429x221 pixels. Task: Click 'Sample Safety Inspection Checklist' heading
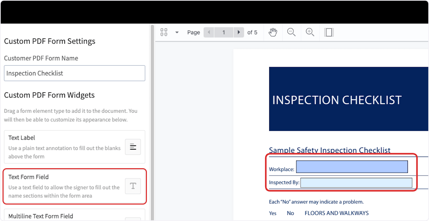tap(330, 150)
